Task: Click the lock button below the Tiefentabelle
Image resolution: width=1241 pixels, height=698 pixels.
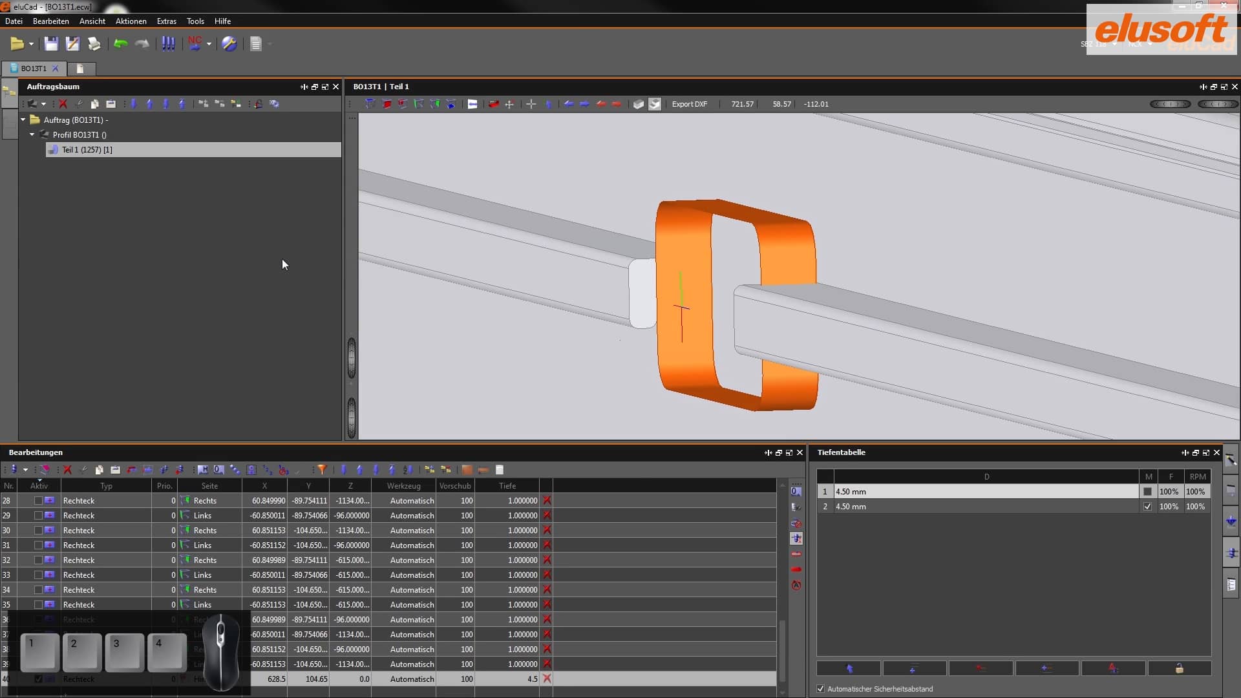Action: (1180, 668)
